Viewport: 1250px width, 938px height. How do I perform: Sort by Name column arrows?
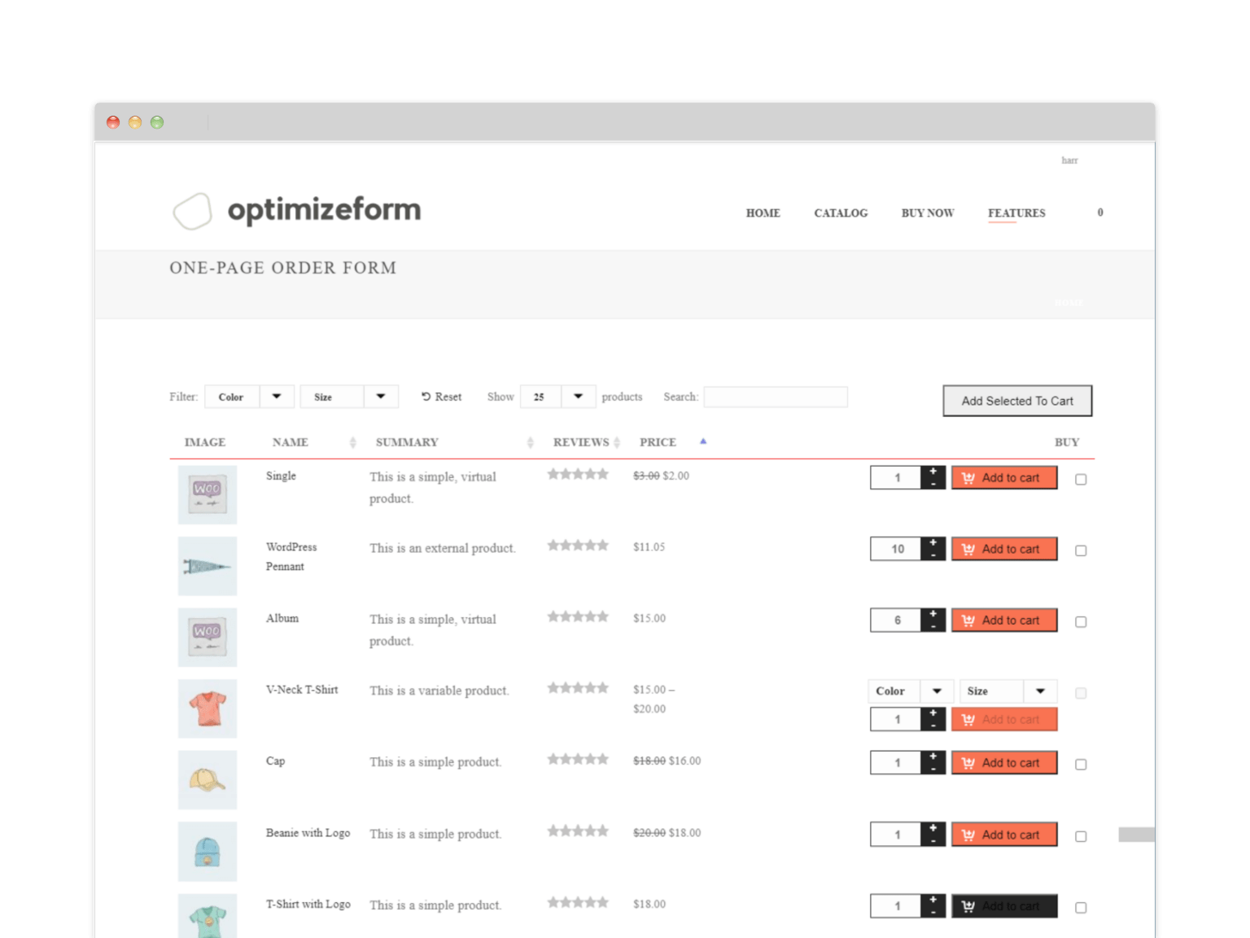(x=352, y=442)
